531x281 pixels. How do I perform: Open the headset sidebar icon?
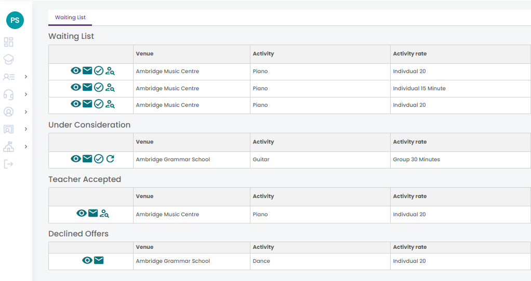[8, 94]
